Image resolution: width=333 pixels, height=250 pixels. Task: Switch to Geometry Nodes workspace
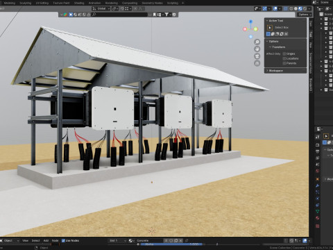[152, 3]
